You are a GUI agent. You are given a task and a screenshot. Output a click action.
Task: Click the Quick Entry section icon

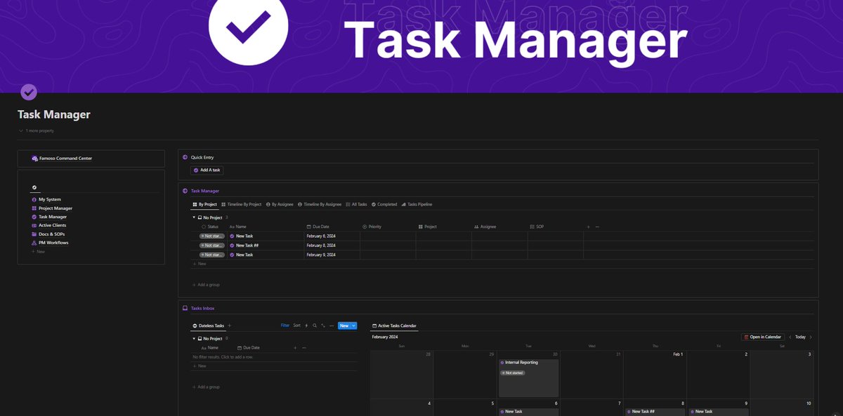[x=185, y=157]
